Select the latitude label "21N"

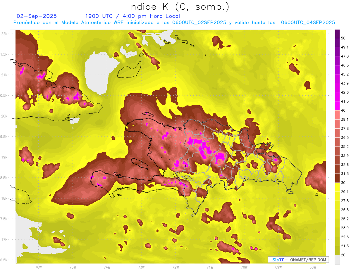(5, 75)
